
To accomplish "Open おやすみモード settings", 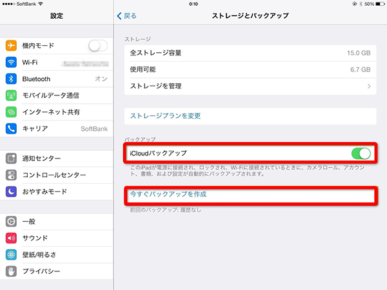I will coord(57,191).
